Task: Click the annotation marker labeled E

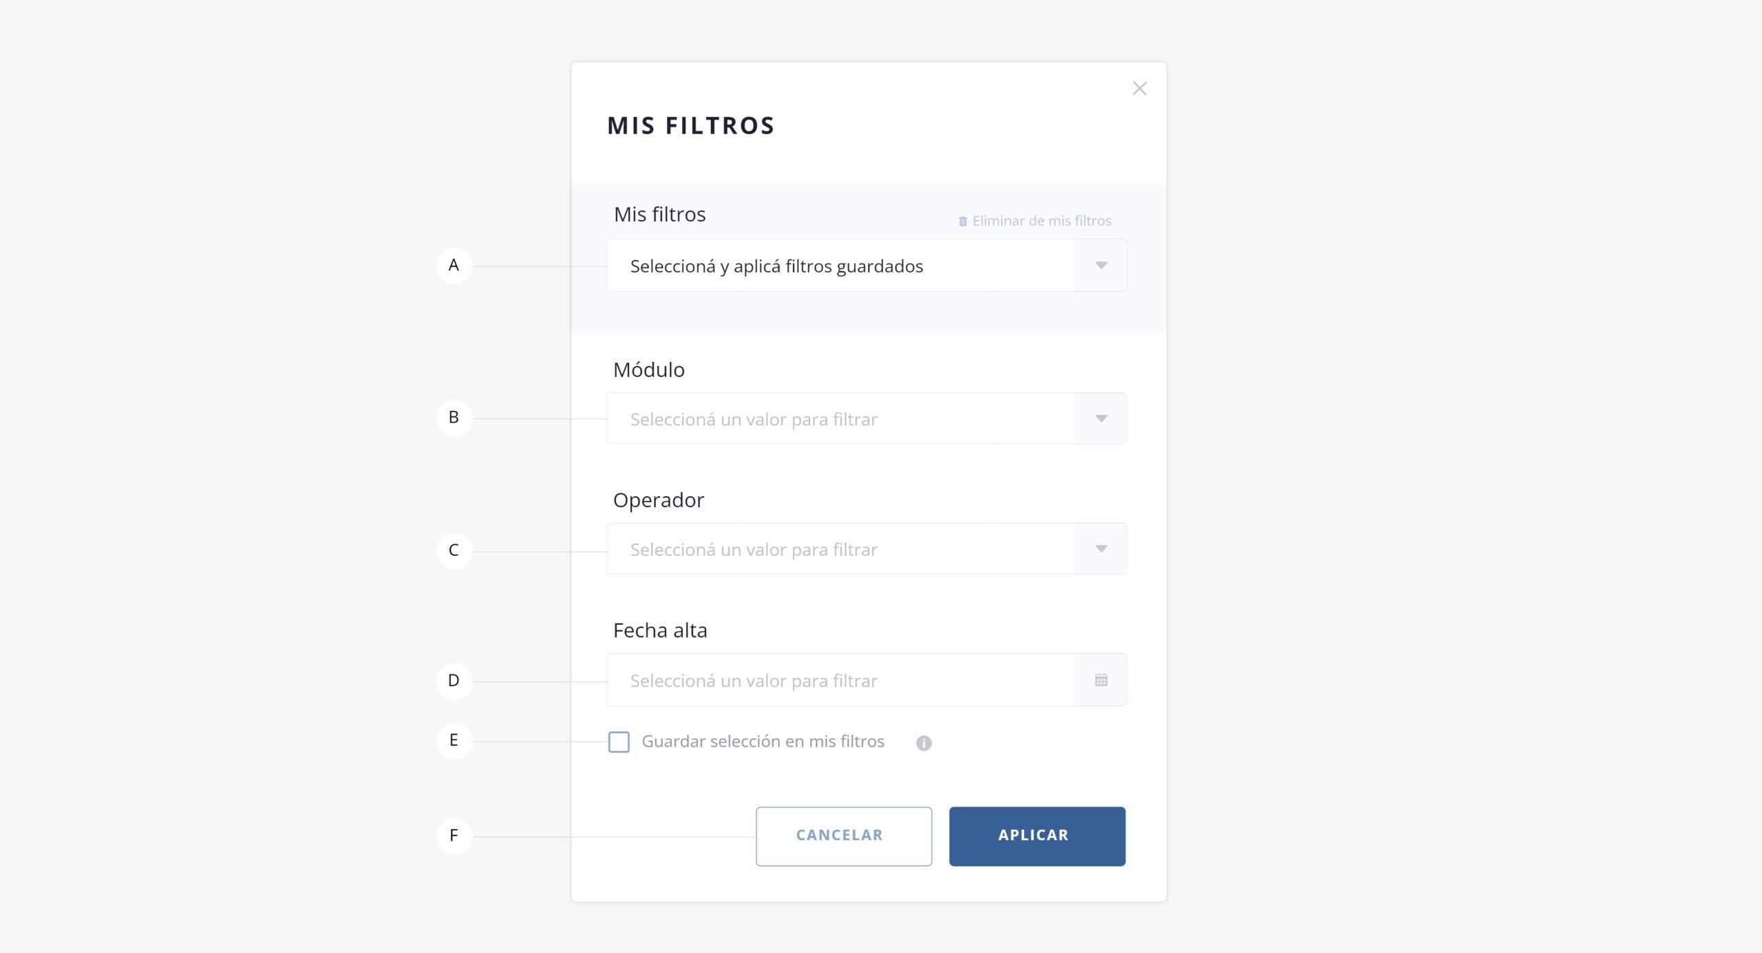Action: point(454,741)
